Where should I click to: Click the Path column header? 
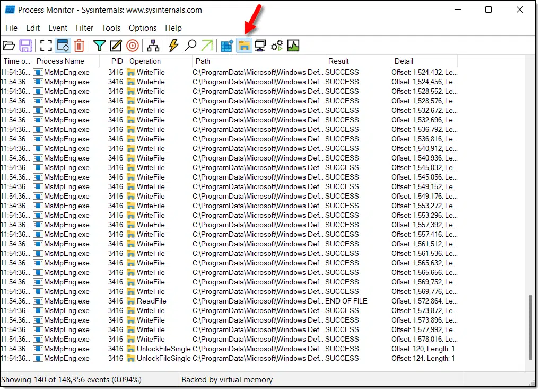tap(258, 61)
